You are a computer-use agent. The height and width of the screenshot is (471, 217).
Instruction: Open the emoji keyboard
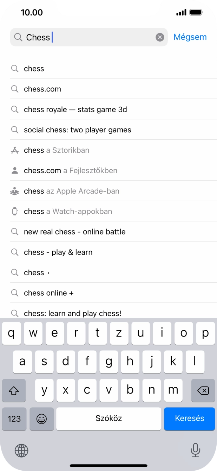point(42,419)
